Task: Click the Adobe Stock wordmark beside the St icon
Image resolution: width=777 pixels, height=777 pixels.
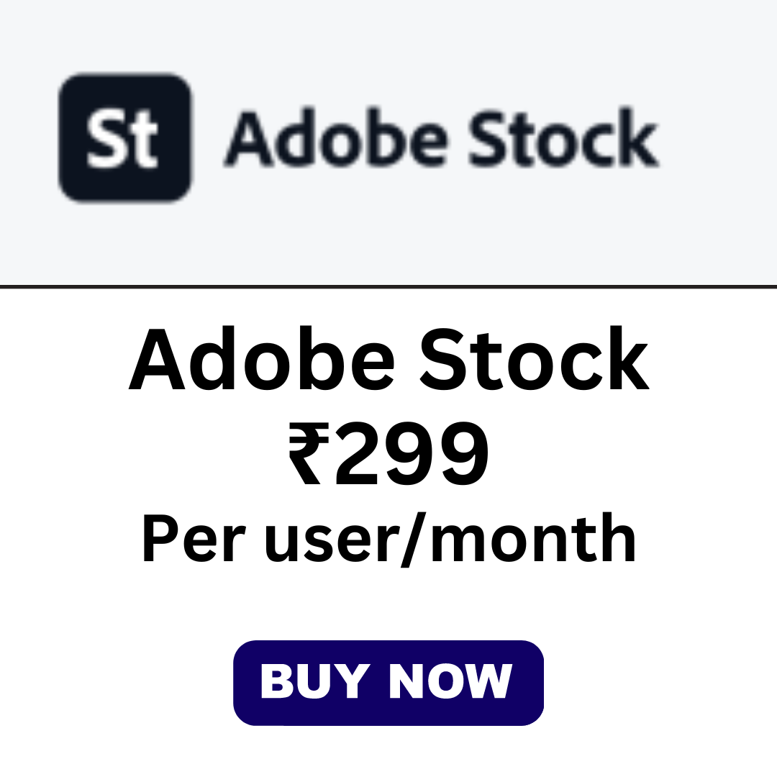Action: [442, 139]
